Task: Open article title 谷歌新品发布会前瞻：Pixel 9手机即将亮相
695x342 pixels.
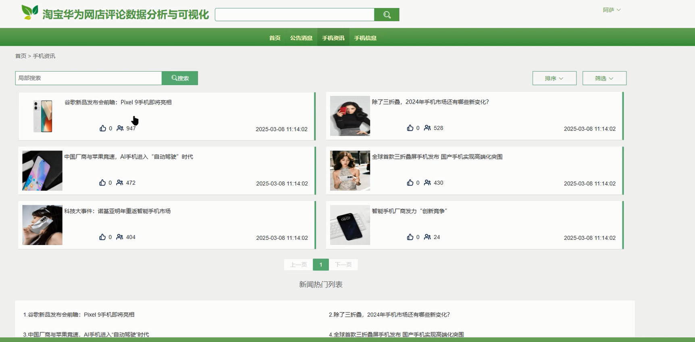Action: (118, 102)
